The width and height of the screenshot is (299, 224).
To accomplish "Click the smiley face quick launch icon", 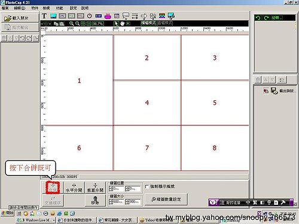I will [53, 214].
